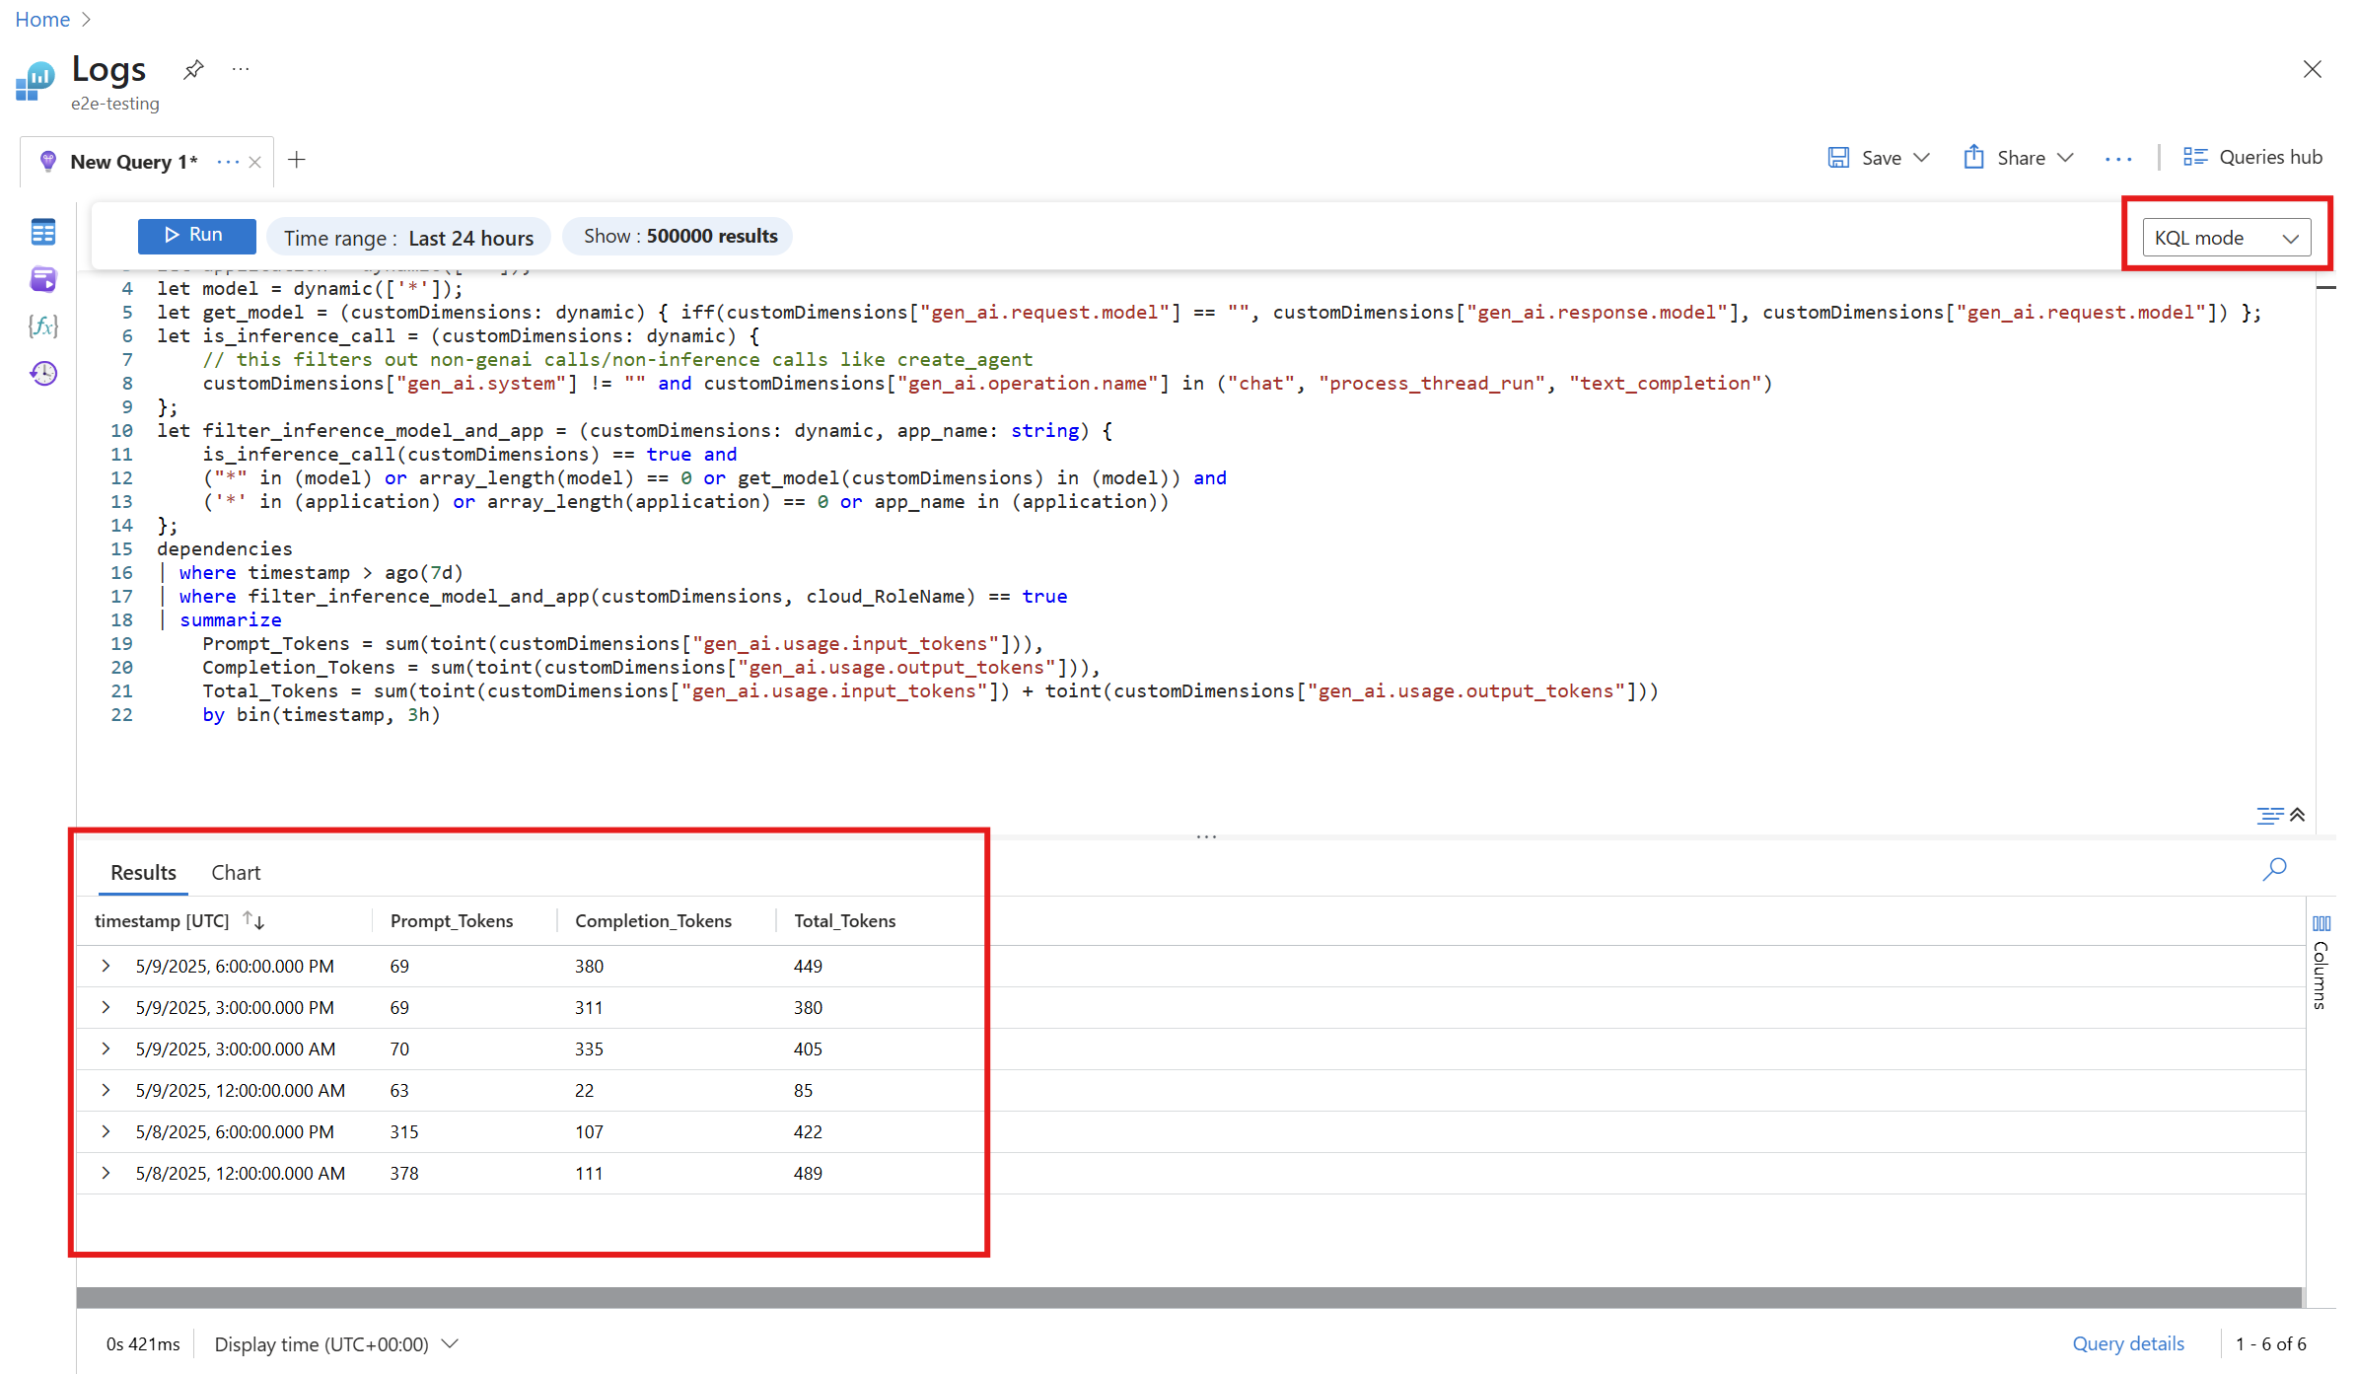
Task: Expand the 5/9/2025 6:00 PM row
Action: [x=106, y=966]
